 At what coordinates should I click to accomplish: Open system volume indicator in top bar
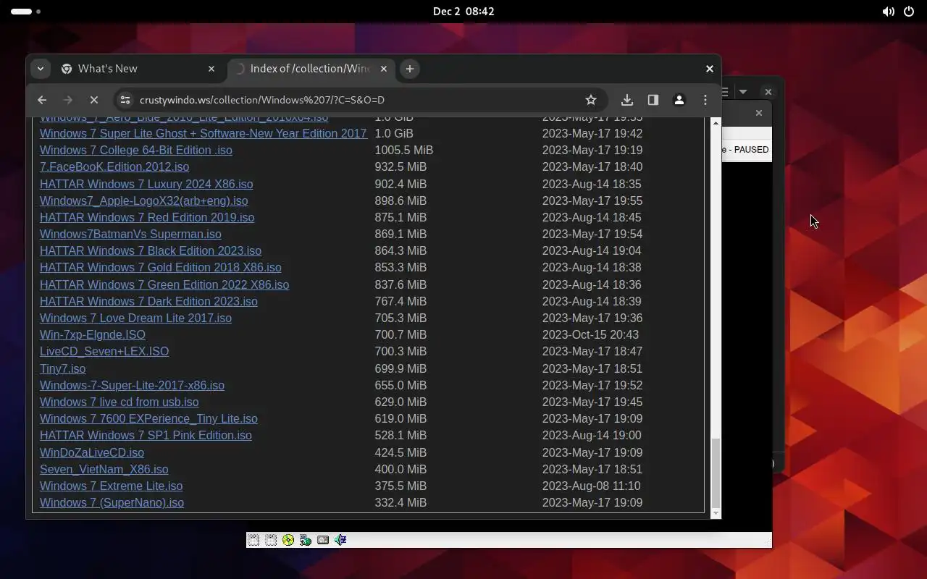click(x=888, y=12)
